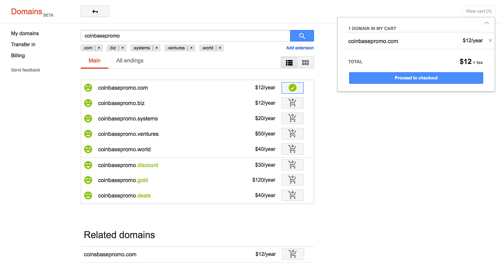Select the coinbasepromo.gold result name
Screen dimensions: 501x263
123,180
